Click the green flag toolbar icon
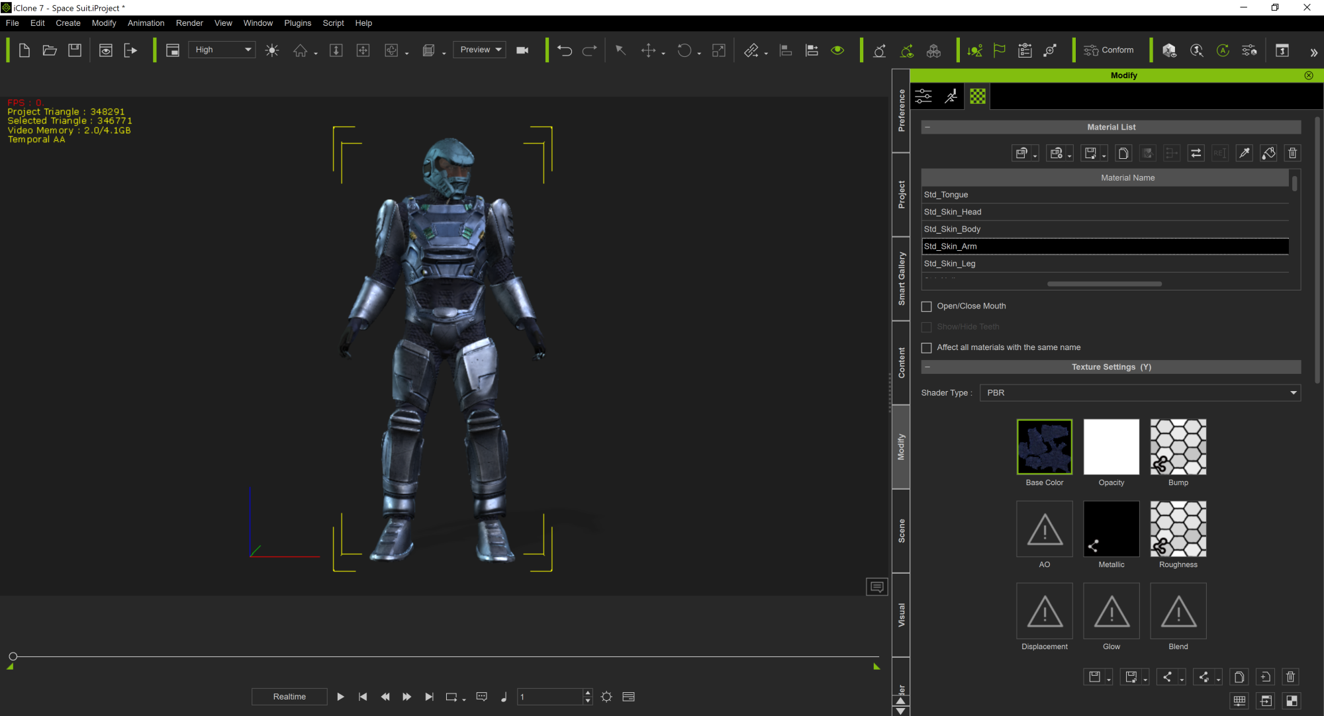The width and height of the screenshot is (1324, 716). (1000, 50)
